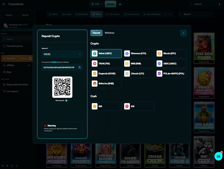
Task: Pick the TRON (TRX) option
Action: [106, 63]
